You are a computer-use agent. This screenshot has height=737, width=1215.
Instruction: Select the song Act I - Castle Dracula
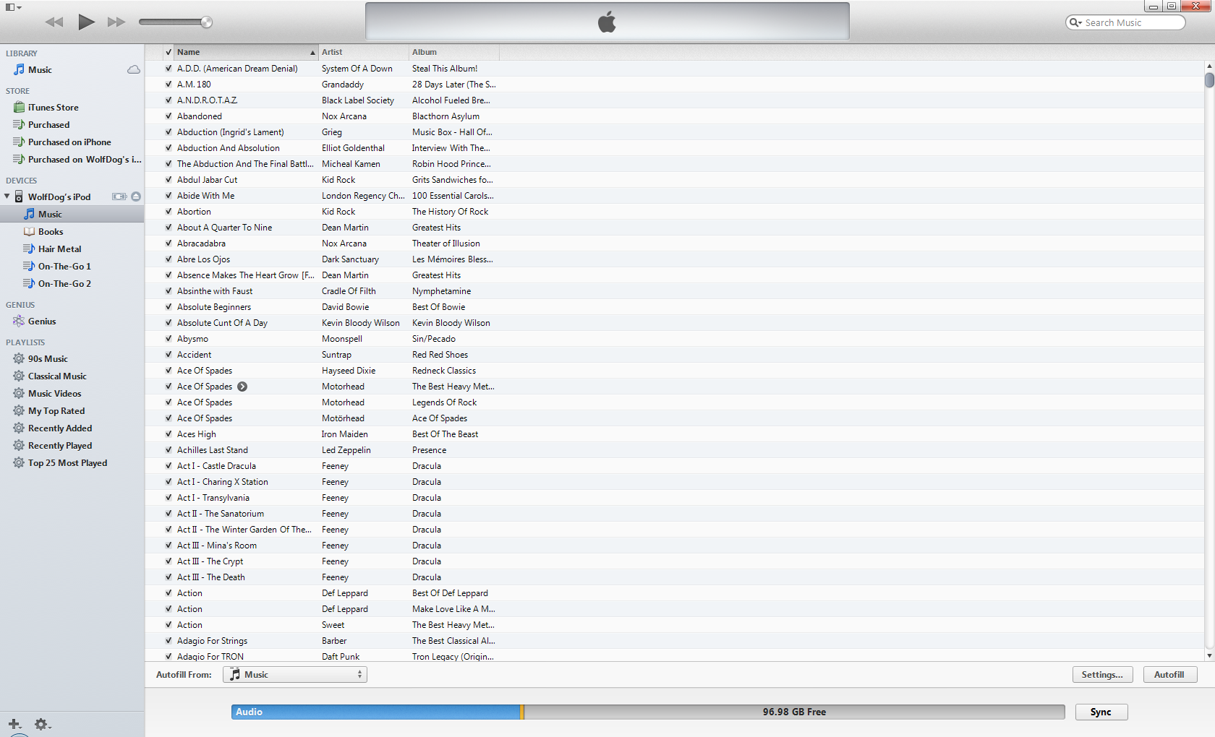point(216,466)
